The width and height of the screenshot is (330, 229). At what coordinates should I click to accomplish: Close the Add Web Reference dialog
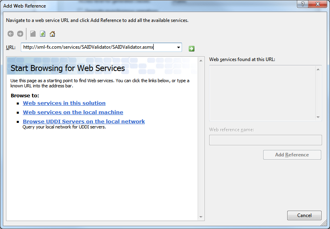[318, 4]
